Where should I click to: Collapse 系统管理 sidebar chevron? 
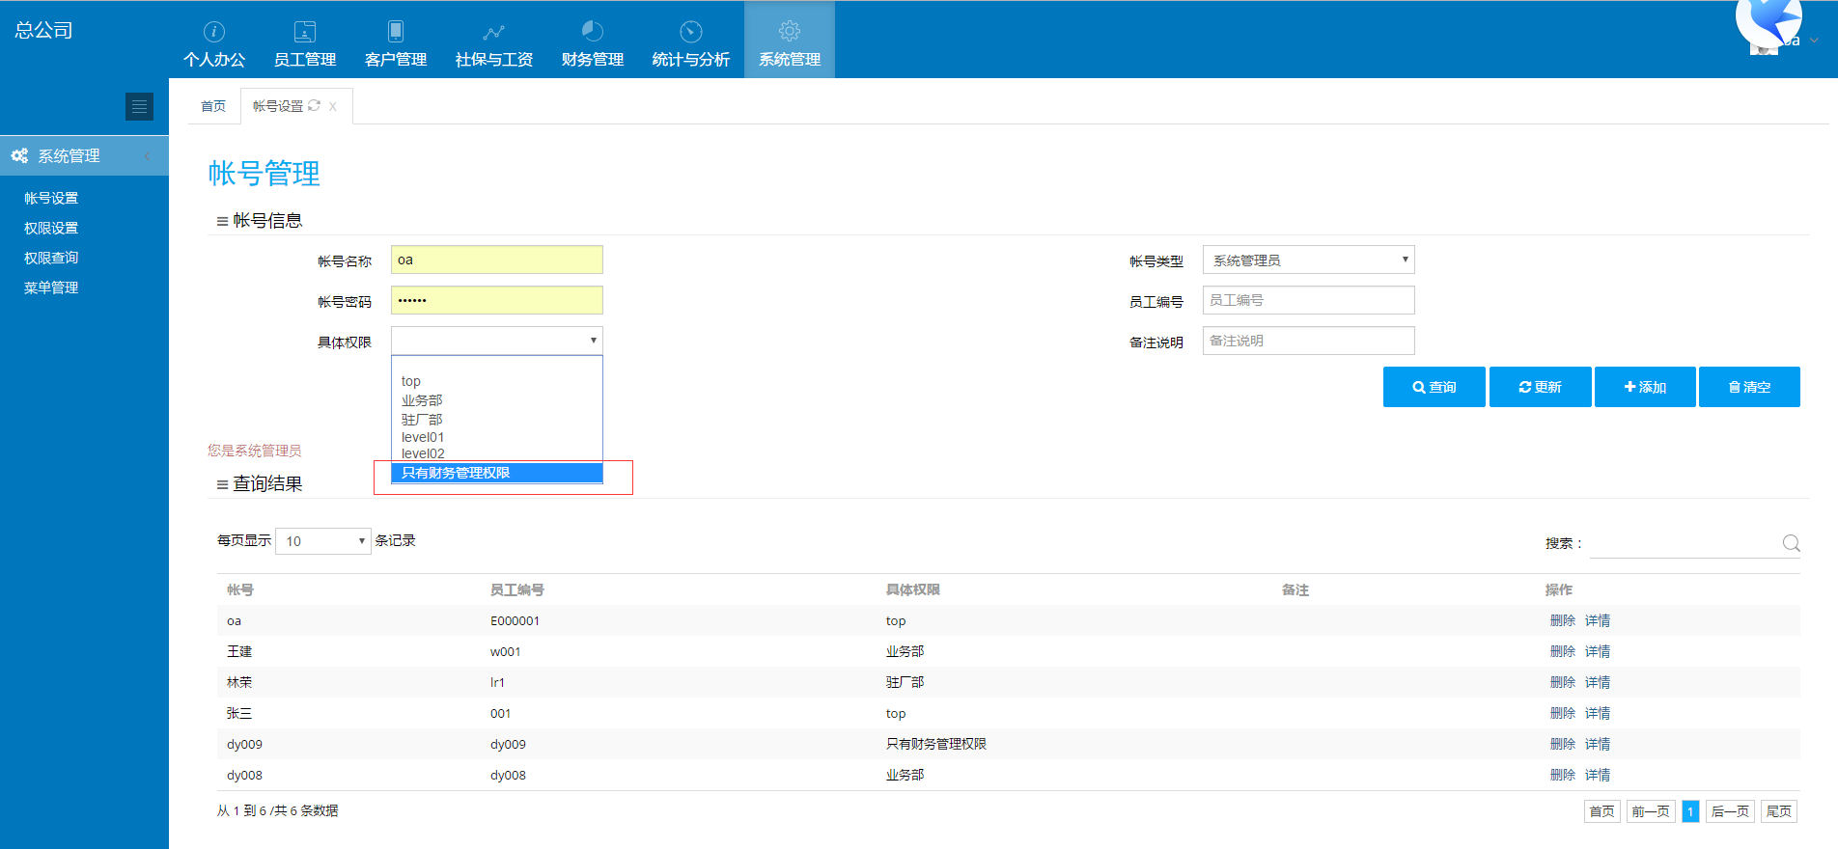[x=147, y=156]
